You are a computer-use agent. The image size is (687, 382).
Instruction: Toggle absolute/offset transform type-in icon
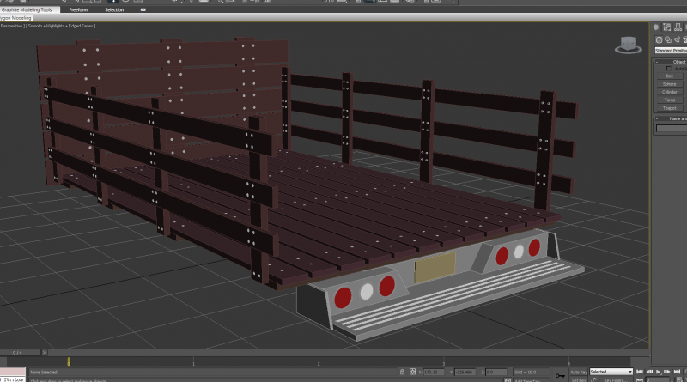412,372
